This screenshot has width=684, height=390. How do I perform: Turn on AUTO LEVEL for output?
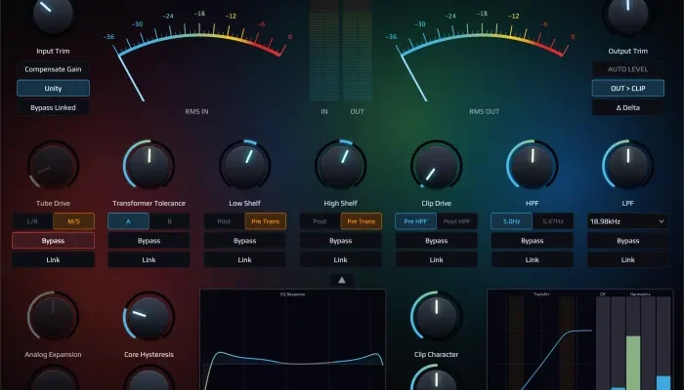click(x=627, y=69)
